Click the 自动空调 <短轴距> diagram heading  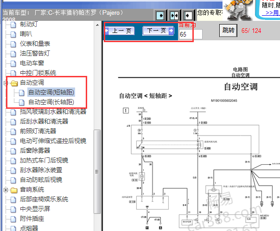(x=146, y=96)
